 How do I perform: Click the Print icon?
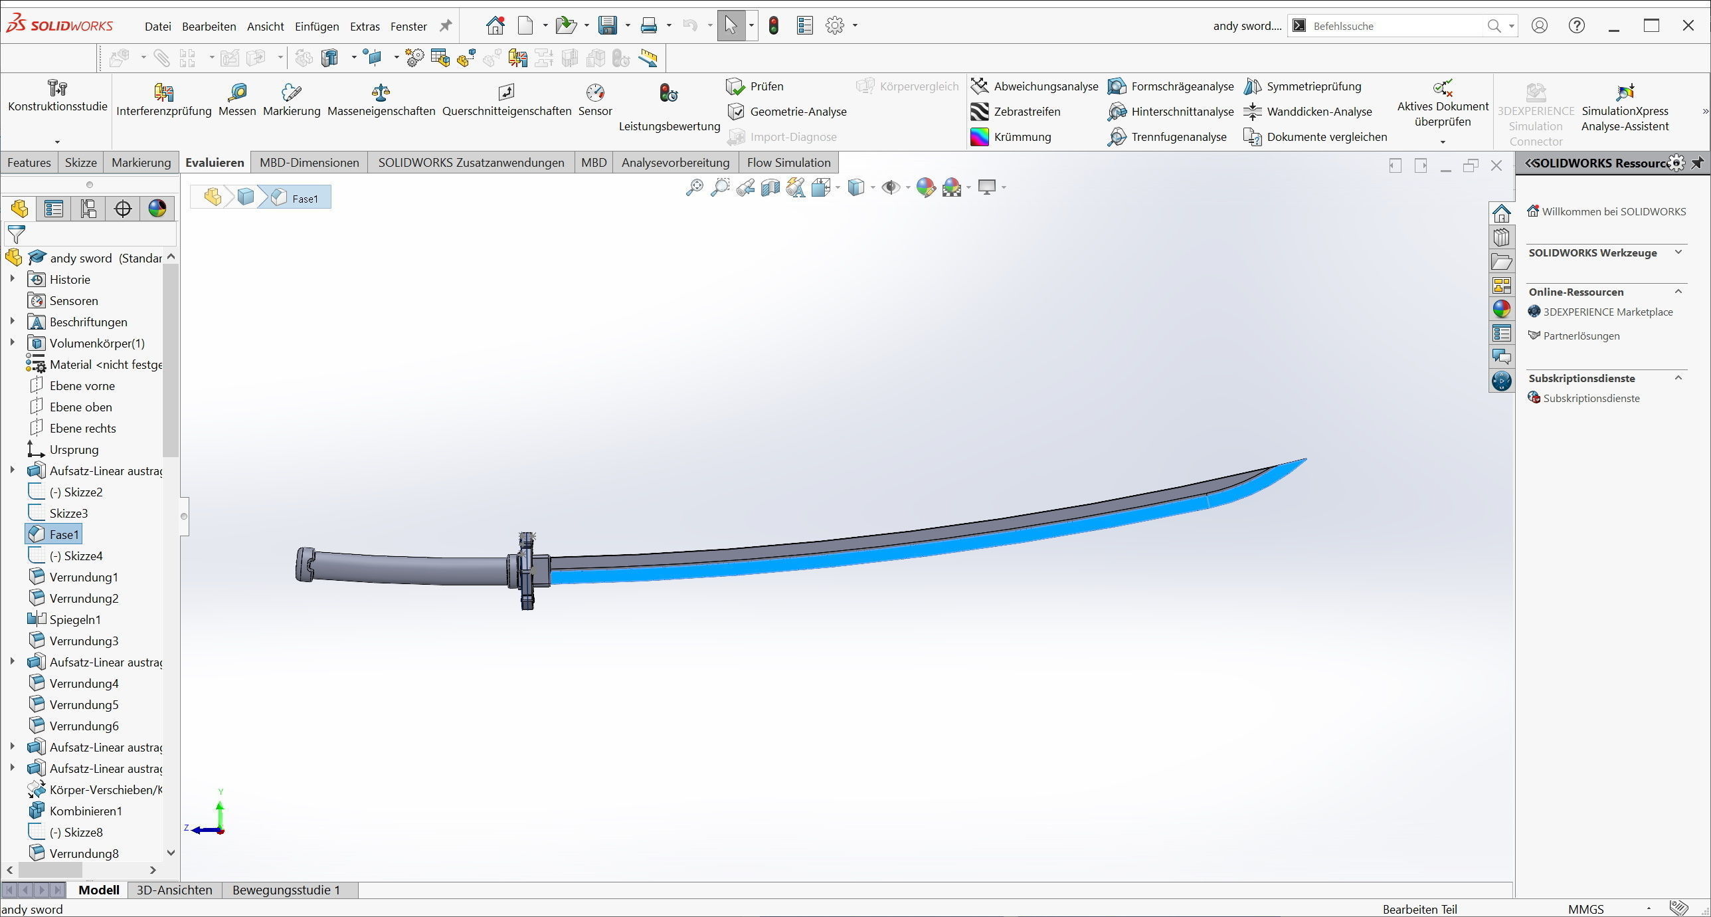[x=649, y=26]
